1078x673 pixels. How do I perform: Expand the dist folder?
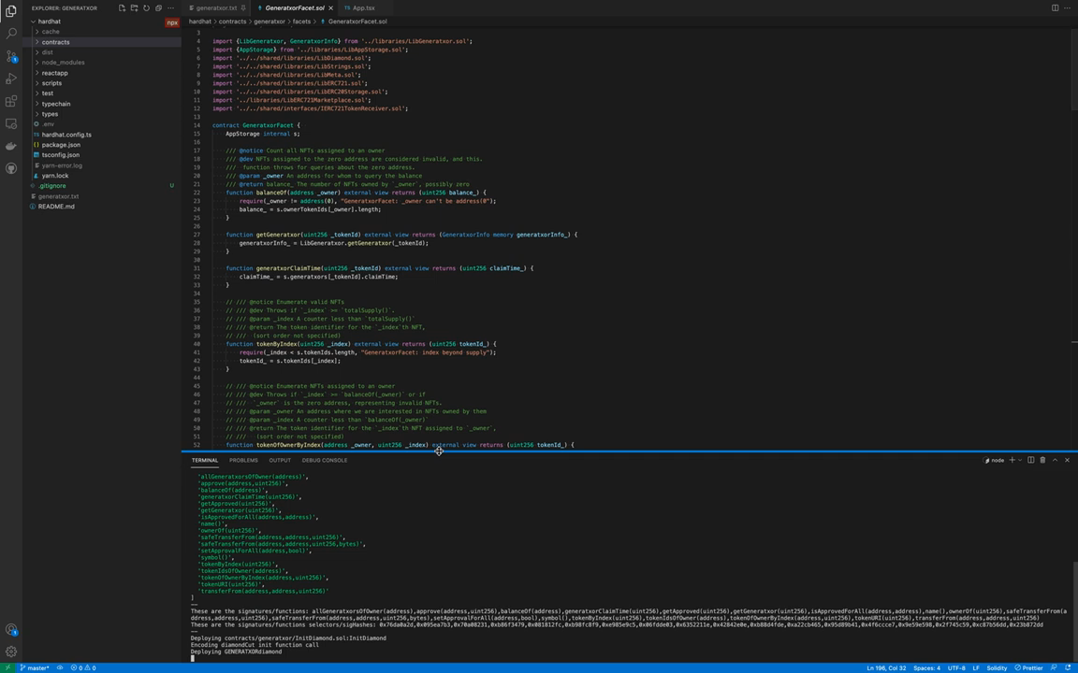tap(102, 52)
